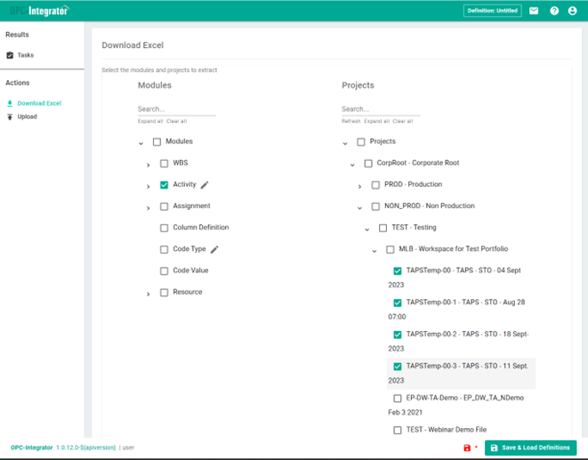Expand the WBS tree node
The height and width of the screenshot is (460, 588).
click(x=149, y=165)
